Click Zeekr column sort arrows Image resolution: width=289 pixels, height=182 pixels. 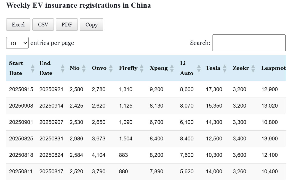(253, 68)
